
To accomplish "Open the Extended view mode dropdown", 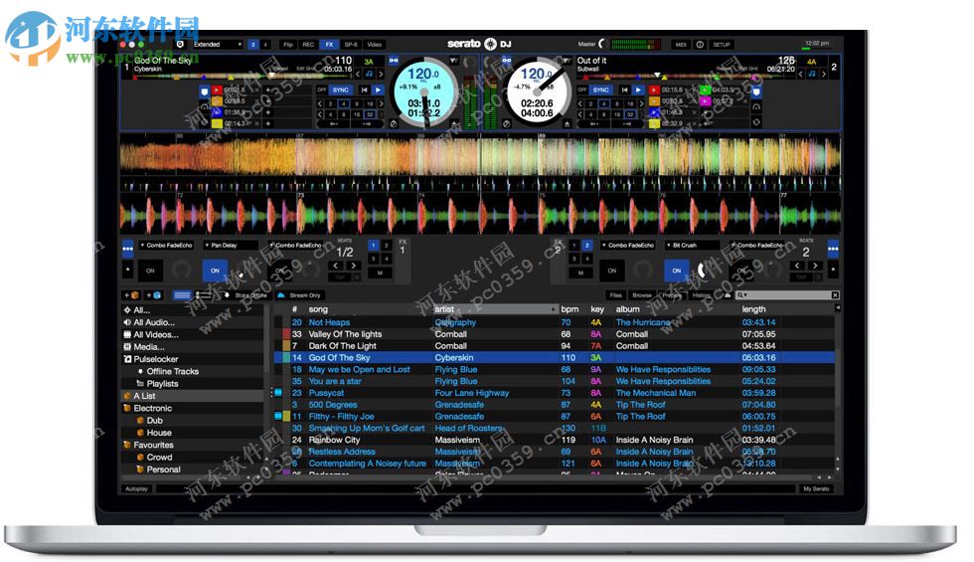I will coord(217,45).
